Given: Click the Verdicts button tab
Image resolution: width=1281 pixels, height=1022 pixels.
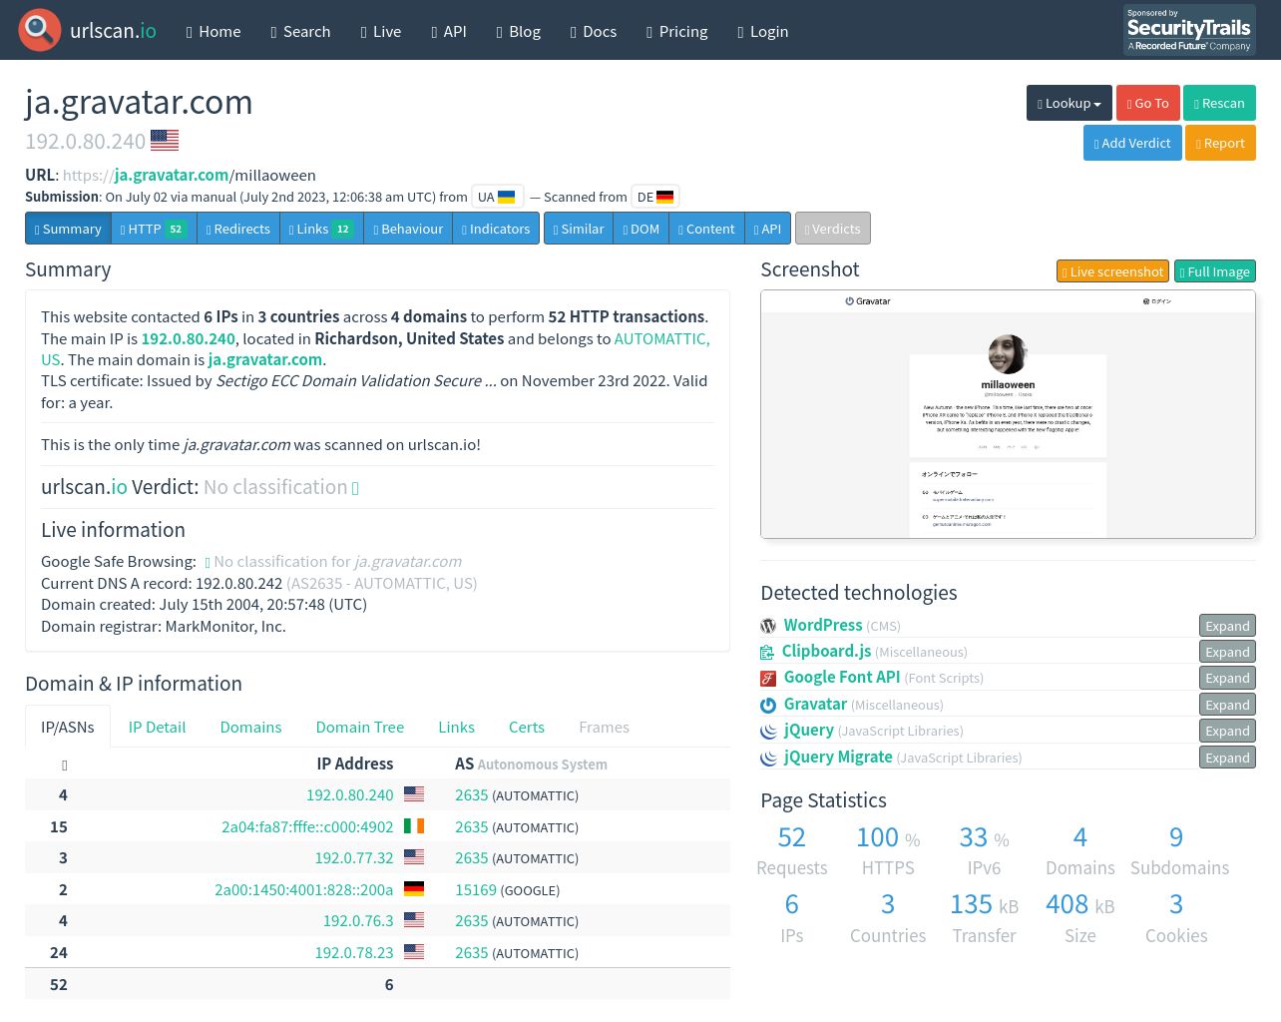Looking at the screenshot, I should (833, 229).
